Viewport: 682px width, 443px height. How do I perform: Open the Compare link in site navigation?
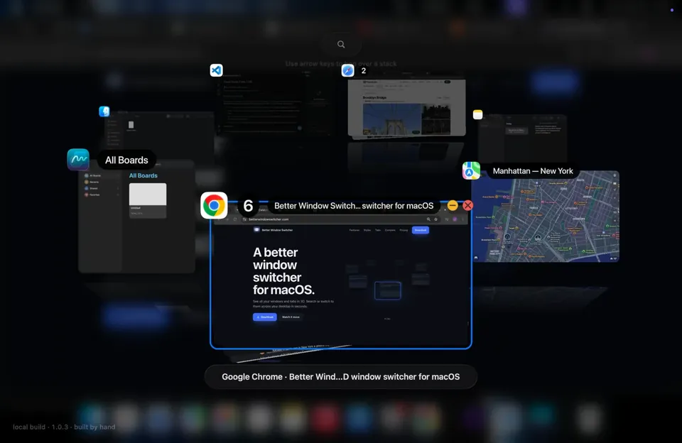390,230
